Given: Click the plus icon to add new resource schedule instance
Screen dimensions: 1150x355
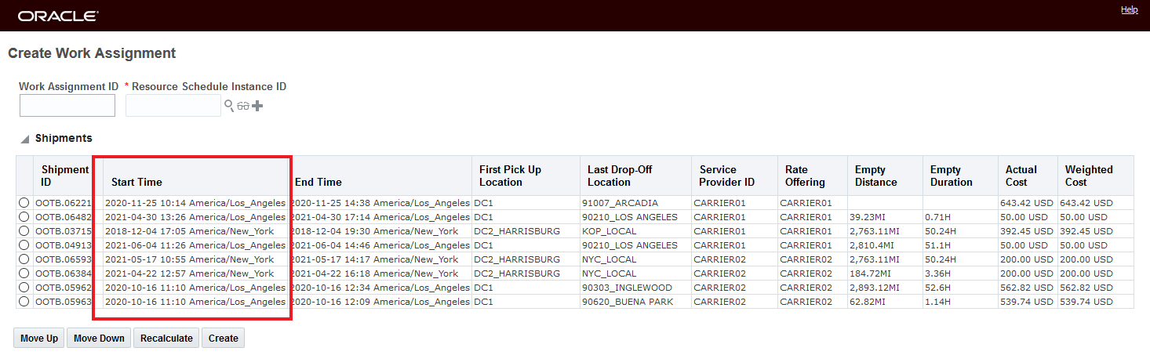Looking at the screenshot, I should click(x=257, y=106).
